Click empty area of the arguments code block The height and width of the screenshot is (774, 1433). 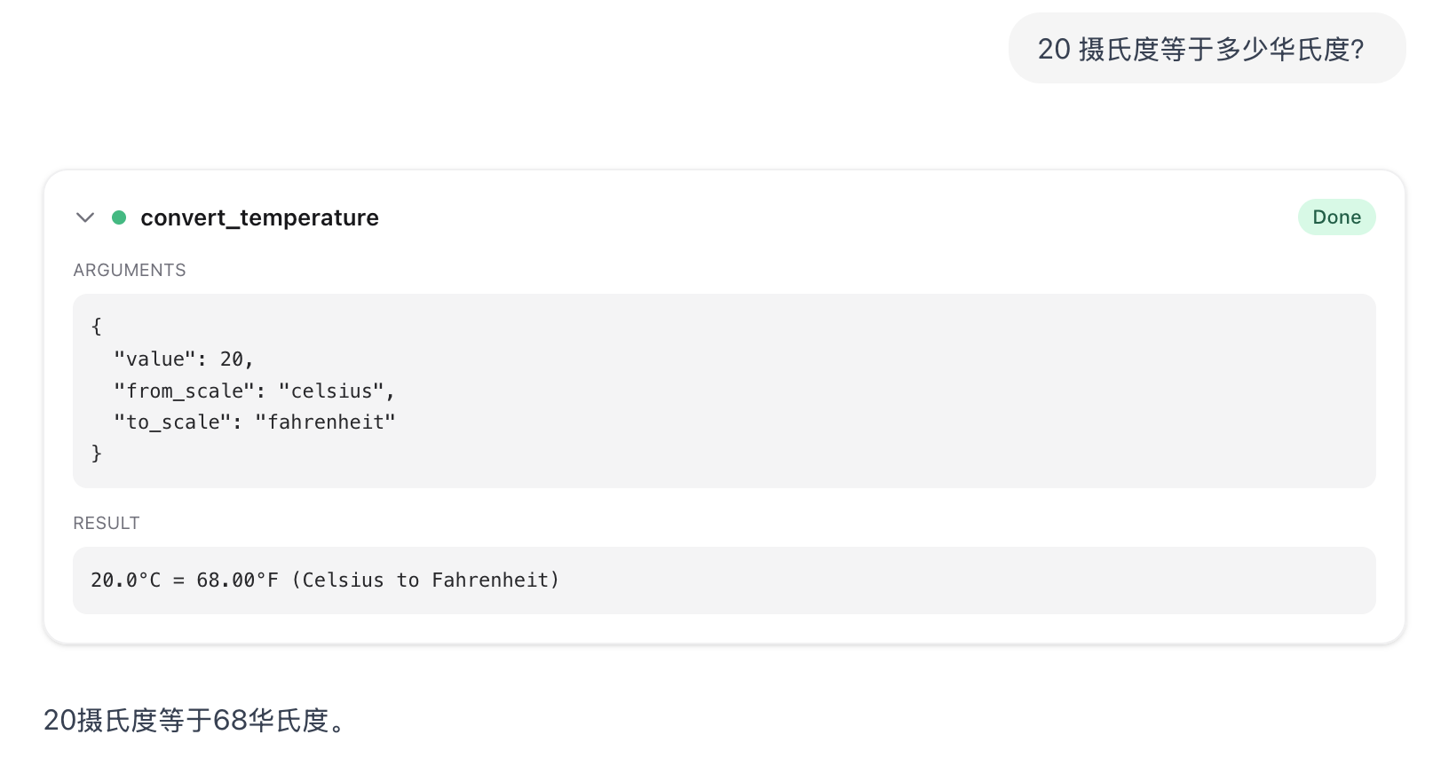tap(888, 391)
